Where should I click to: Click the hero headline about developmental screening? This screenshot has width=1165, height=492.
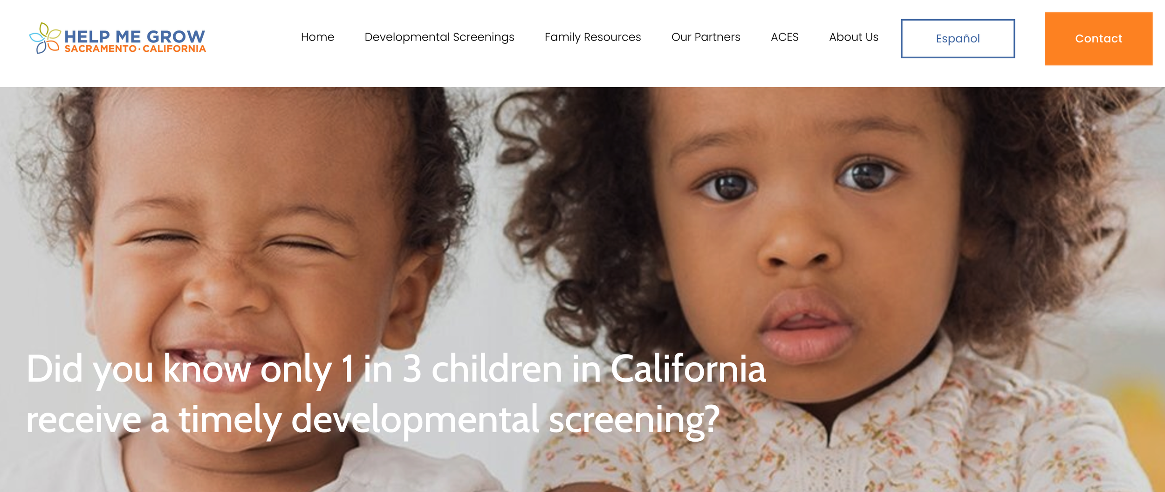(x=396, y=394)
